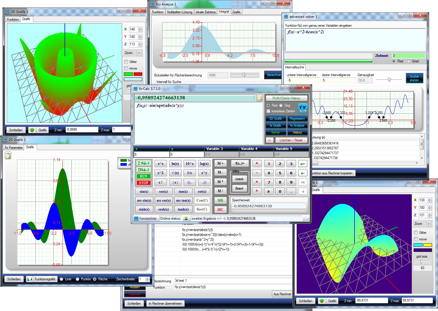Change the Zeichenbreite spinner value

(147, 279)
